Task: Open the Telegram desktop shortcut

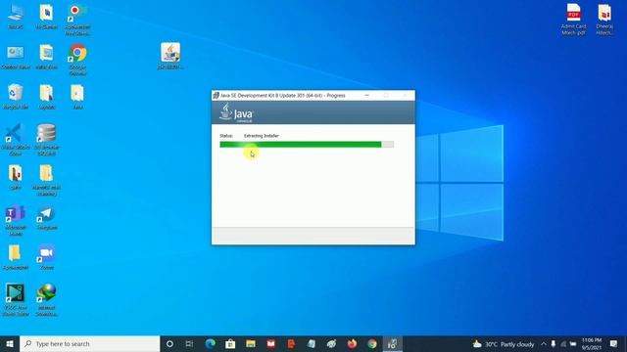Action: coord(47,218)
